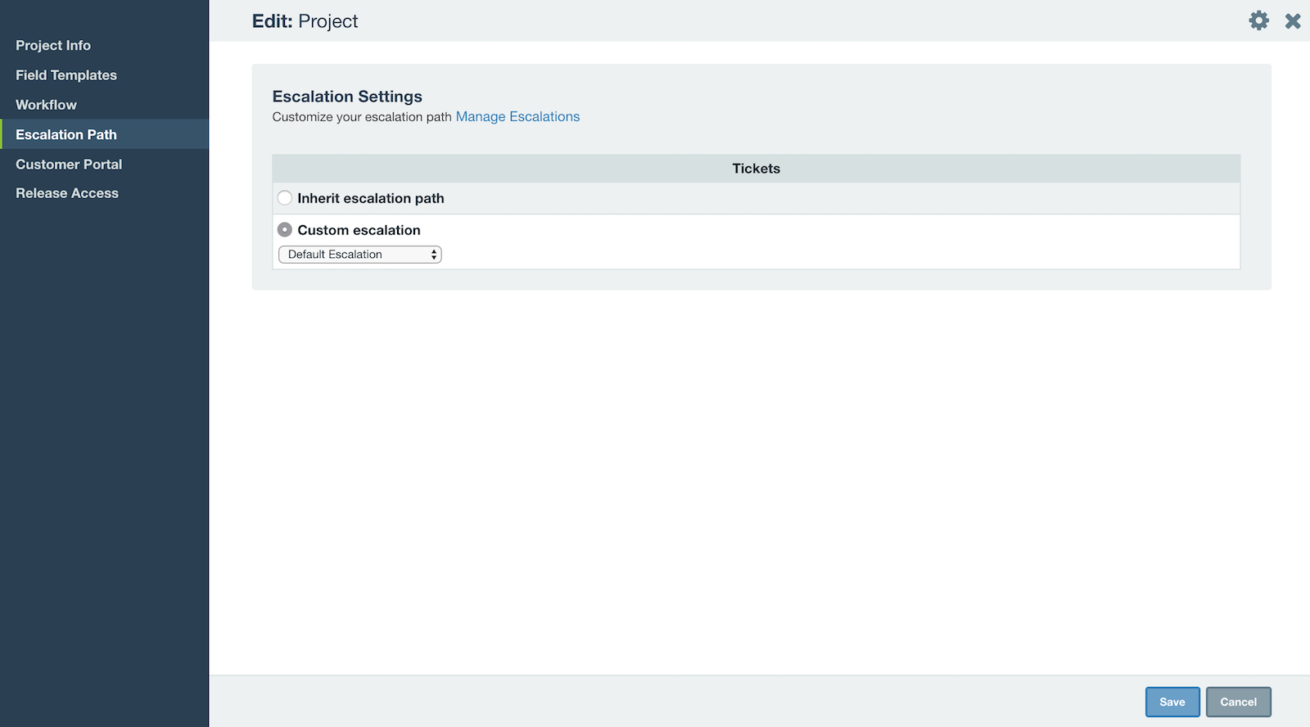
Task: Click the up-down arrows on the escalation dropdown
Action: coord(433,255)
